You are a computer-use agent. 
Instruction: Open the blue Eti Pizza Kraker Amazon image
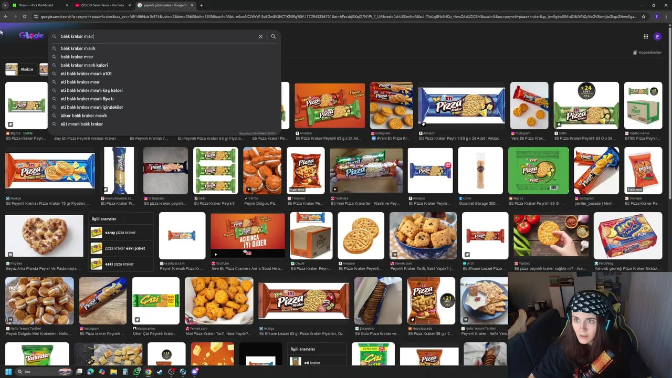(461, 106)
